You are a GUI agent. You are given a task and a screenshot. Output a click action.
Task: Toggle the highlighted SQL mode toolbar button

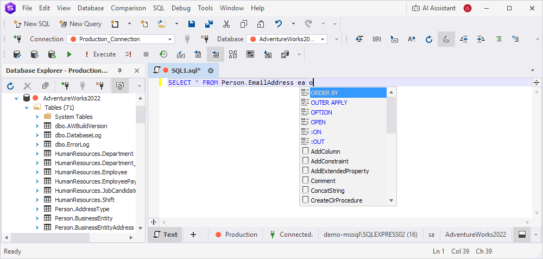coord(446,39)
